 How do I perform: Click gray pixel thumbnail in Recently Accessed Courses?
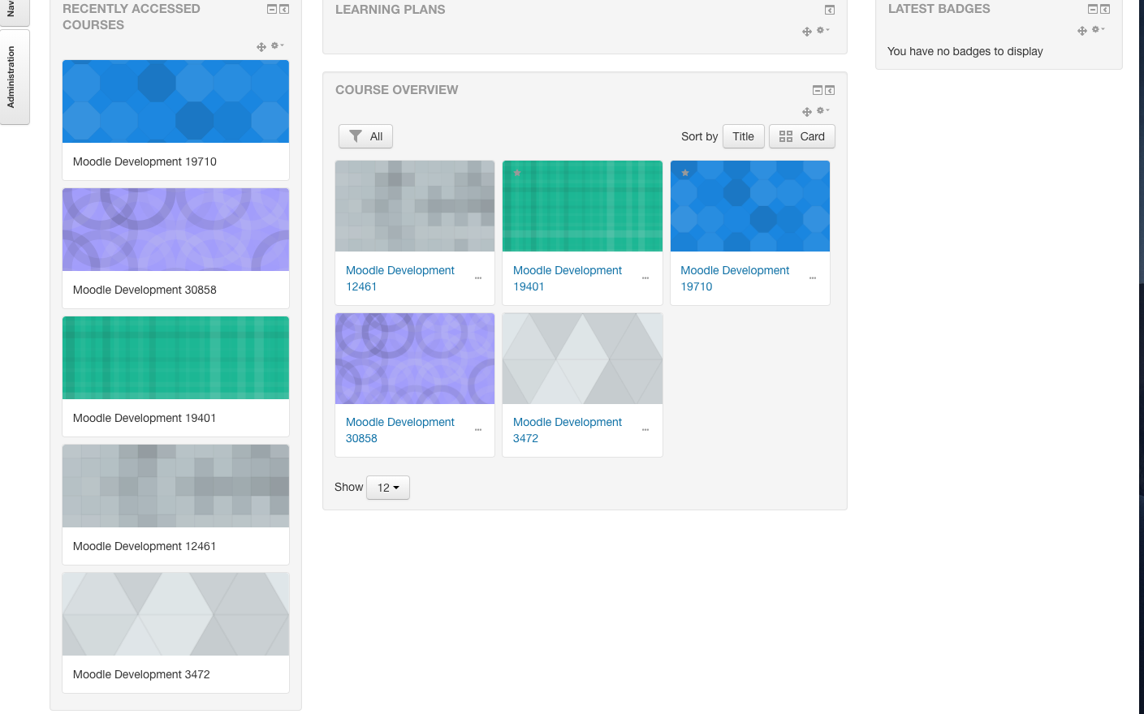click(175, 486)
